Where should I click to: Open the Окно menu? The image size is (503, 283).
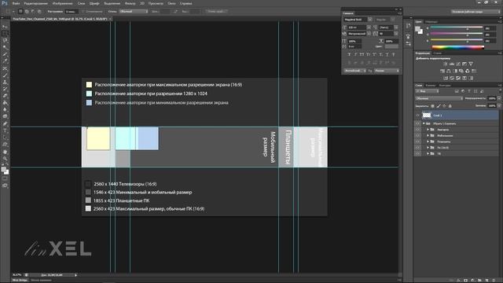coord(171,3)
